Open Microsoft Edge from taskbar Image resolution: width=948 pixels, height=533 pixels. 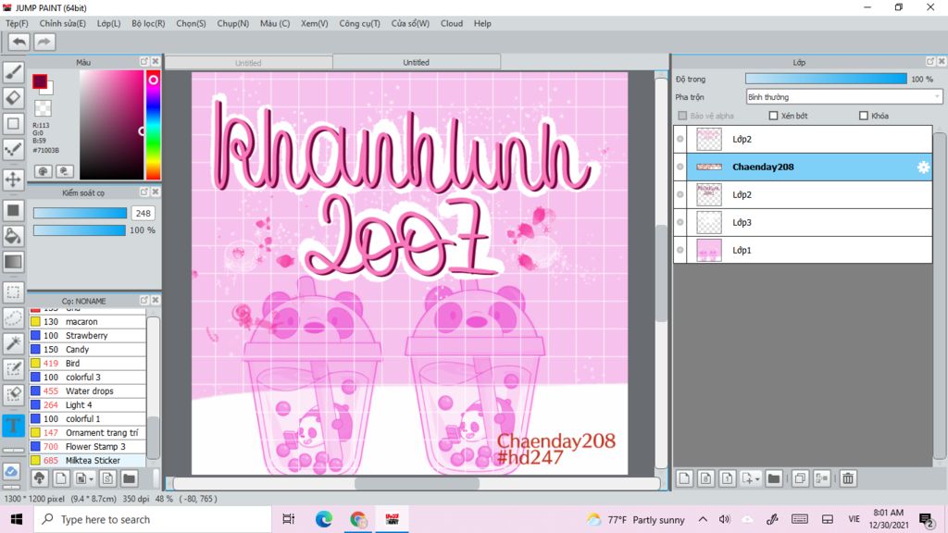click(x=323, y=519)
